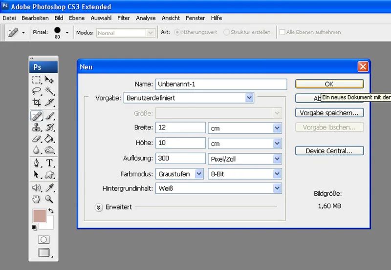This screenshot has width=391, height=270.
Task: Select the Eyedropper tool
Action: 49,188
